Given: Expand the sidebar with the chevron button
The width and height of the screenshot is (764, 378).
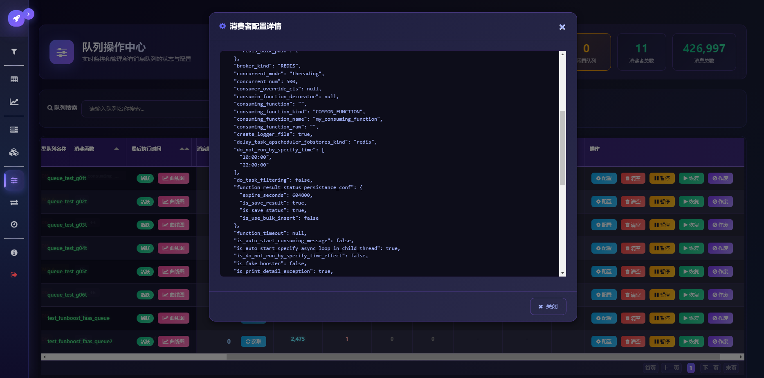Looking at the screenshot, I should click(29, 14).
